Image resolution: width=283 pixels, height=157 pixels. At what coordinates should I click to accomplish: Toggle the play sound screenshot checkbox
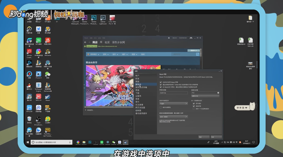point(194,106)
